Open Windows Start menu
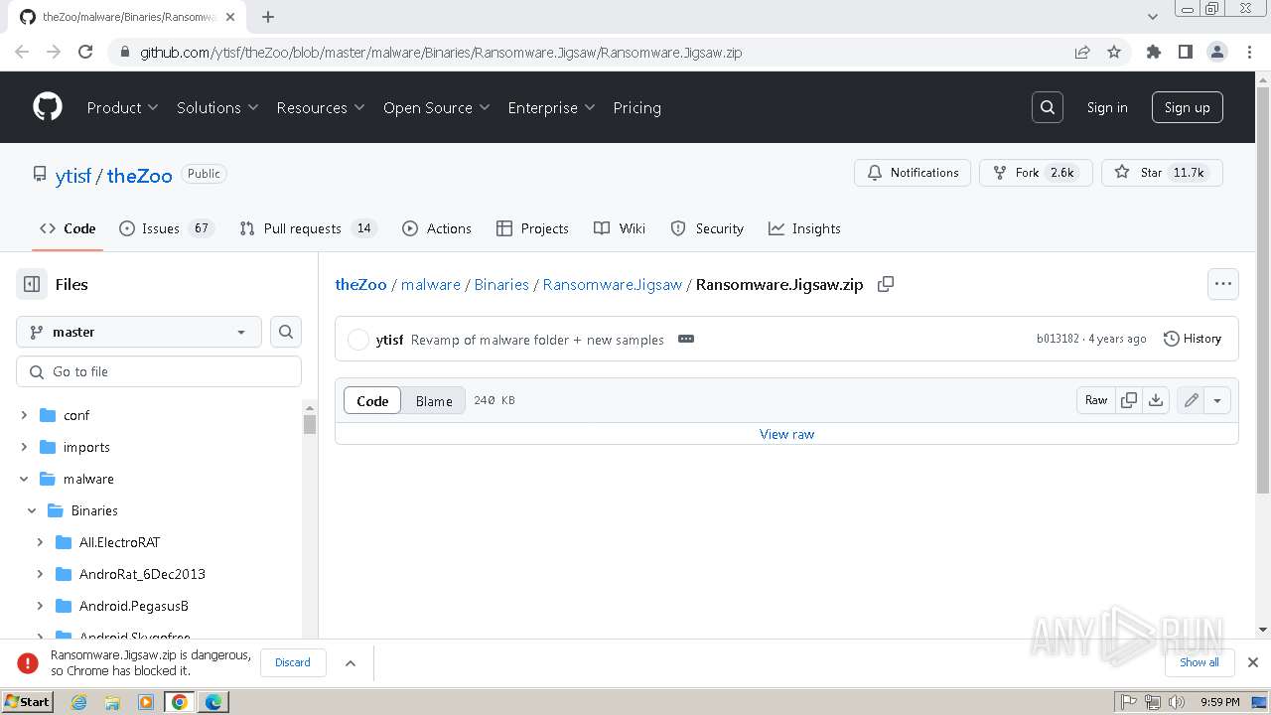Image resolution: width=1271 pixels, height=715 pixels. click(28, 702)
